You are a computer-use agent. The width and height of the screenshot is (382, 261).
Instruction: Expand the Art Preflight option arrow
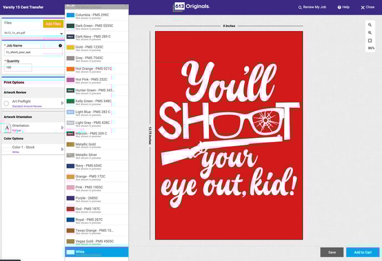pyautogui.click(x=62, y=103)
